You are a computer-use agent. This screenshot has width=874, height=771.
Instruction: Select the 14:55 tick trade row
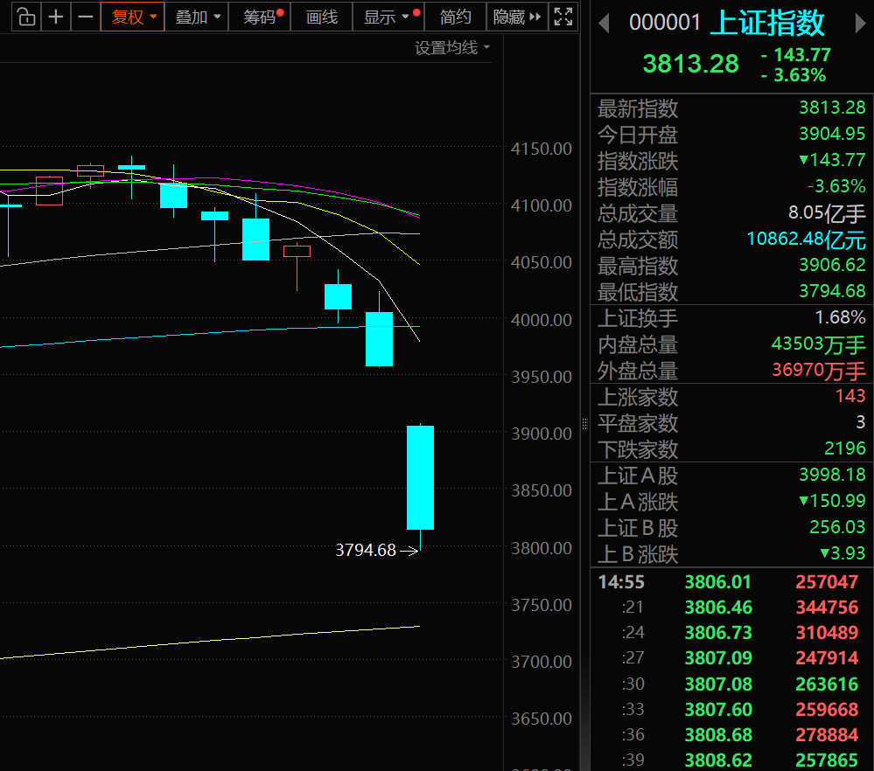(x=731, y=582)
